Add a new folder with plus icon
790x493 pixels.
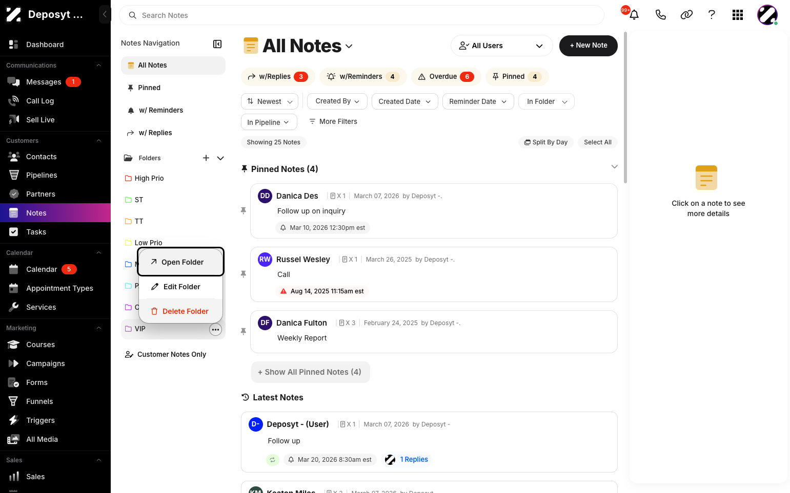206,158
